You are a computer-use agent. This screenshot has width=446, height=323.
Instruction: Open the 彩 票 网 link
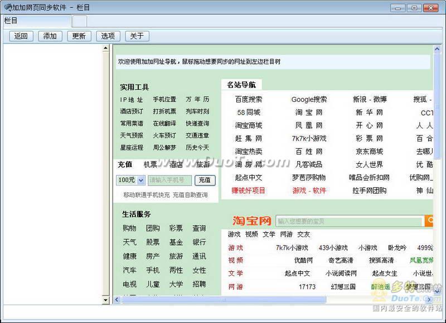click(x=369, y=139)
